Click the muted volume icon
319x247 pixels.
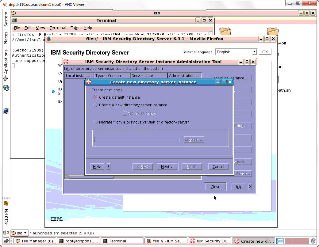(x=6, y=232)
